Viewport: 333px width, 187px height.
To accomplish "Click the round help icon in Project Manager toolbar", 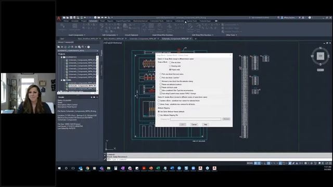I will [88, 47].
